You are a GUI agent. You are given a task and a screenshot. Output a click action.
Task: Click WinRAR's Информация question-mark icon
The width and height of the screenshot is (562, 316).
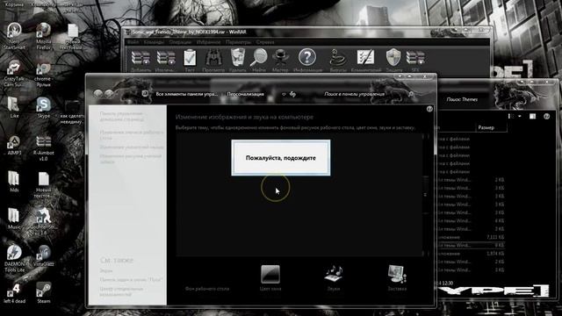[307, 56]
